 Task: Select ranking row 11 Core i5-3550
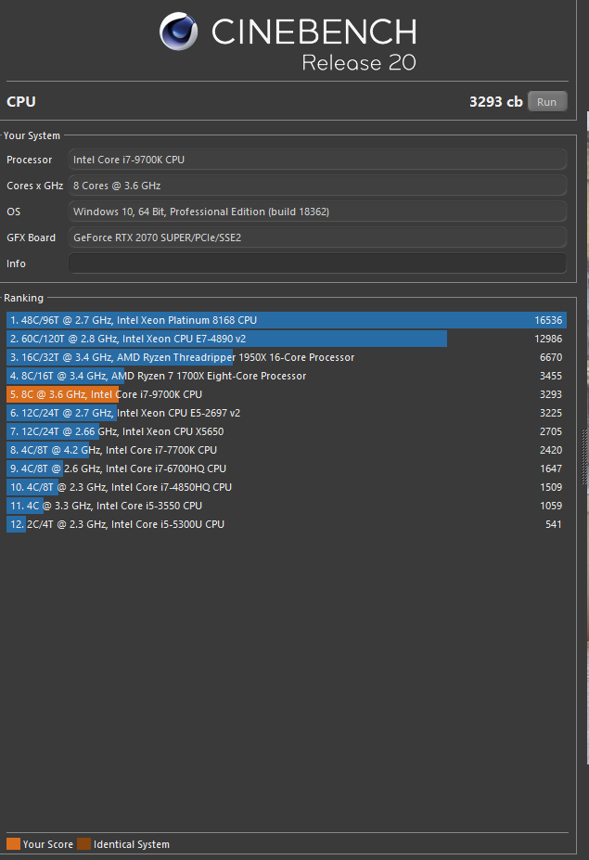point(287,506)
